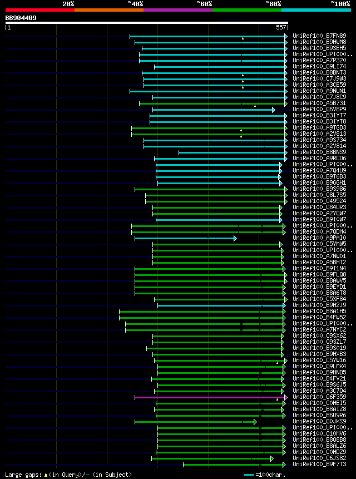Screen dimensions: 356x479
Task: Click the cyan ~100% identity legend segment
Action: click(316, 10)
